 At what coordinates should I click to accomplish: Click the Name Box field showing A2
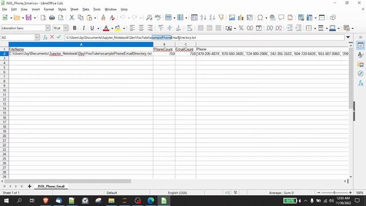point(18,37)
